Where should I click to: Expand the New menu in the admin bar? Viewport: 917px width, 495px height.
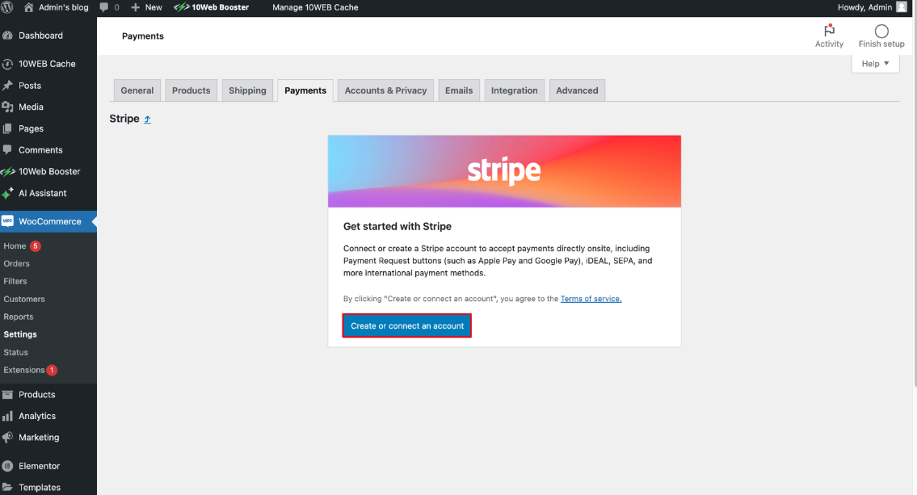tap(145, 7)
